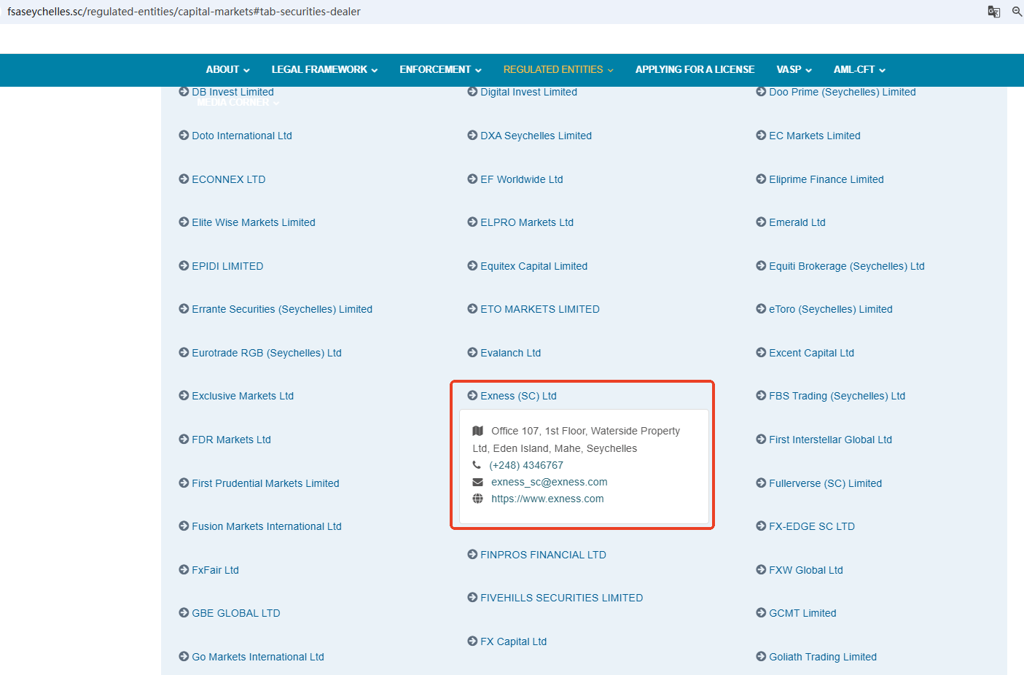Viewport: 1024px width, 675px height.
Task: Open FIVEHILLS SECURITIES LIMITED entry
Action: point(561,598)
